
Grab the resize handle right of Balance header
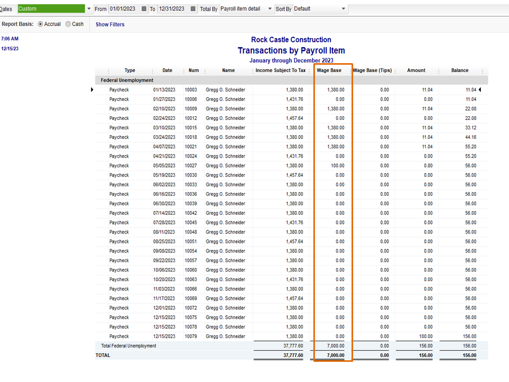pos(483,71)
